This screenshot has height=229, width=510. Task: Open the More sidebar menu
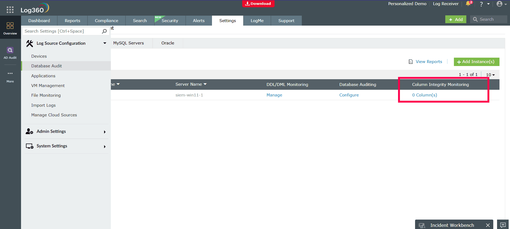pyautogui.click(x=10, y=77)
